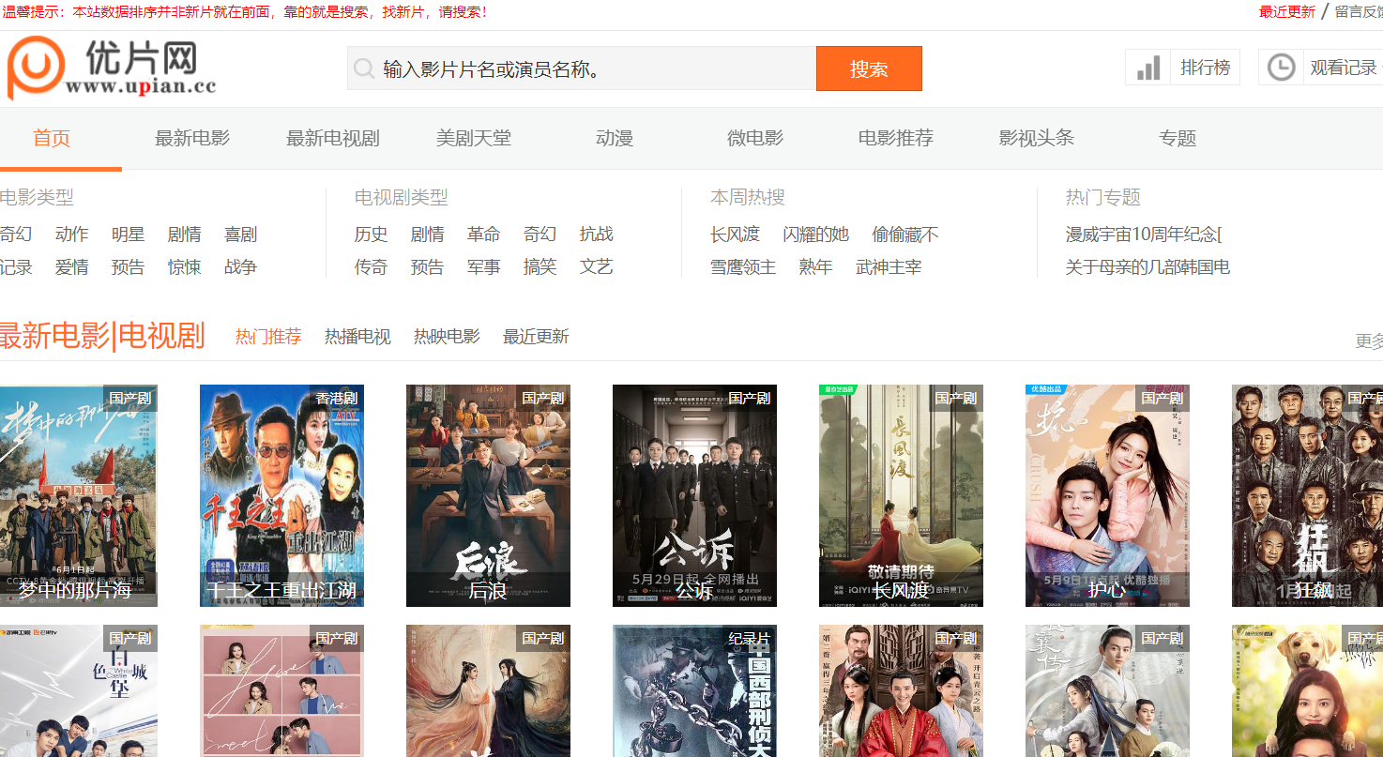
Task: Open 白色城堡 poster in second row
Action: (79, 691)
